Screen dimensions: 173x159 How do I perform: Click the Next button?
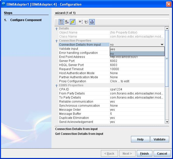click(x=127, y=153)
